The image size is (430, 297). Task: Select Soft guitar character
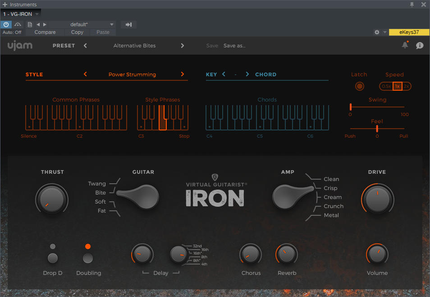coord(101,202)
